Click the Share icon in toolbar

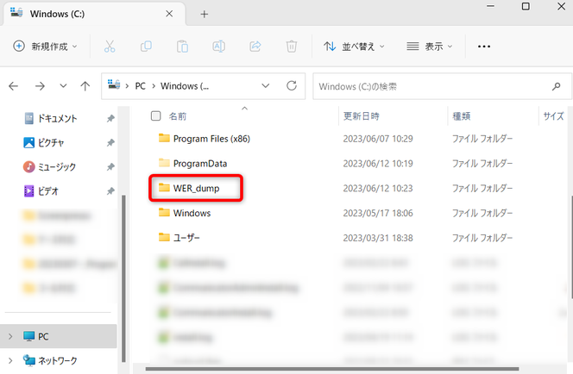(x=255, y=47)
